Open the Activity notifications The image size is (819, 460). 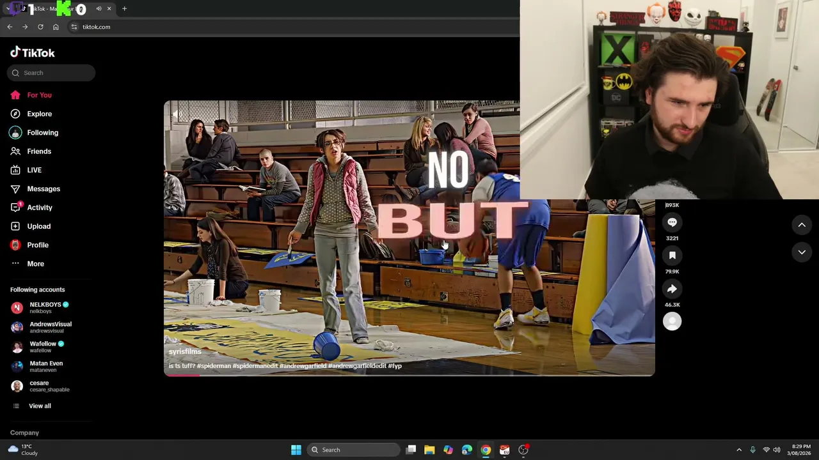click(x=31, y=208)
